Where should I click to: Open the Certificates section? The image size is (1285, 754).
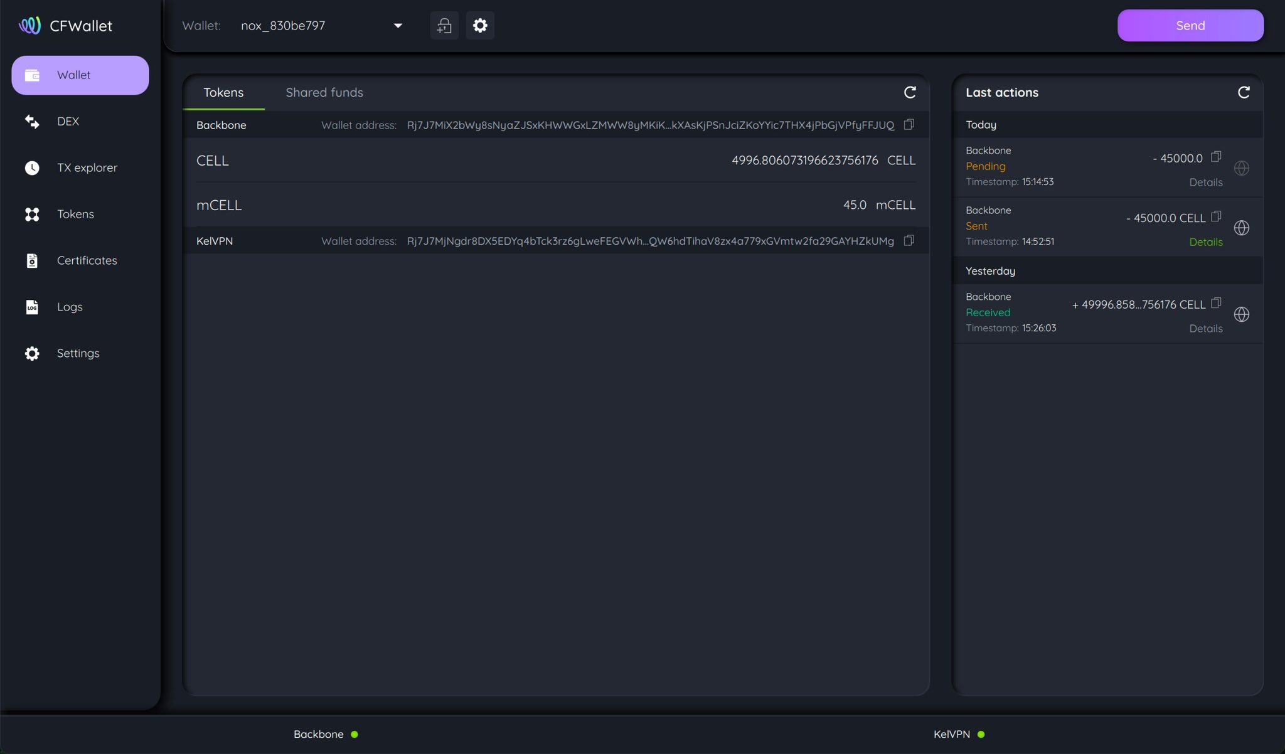coord(87,261)
